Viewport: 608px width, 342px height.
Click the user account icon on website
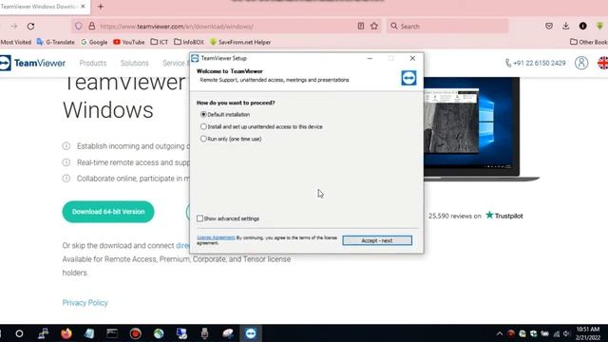pyautogui.click(x=581, y=63)
